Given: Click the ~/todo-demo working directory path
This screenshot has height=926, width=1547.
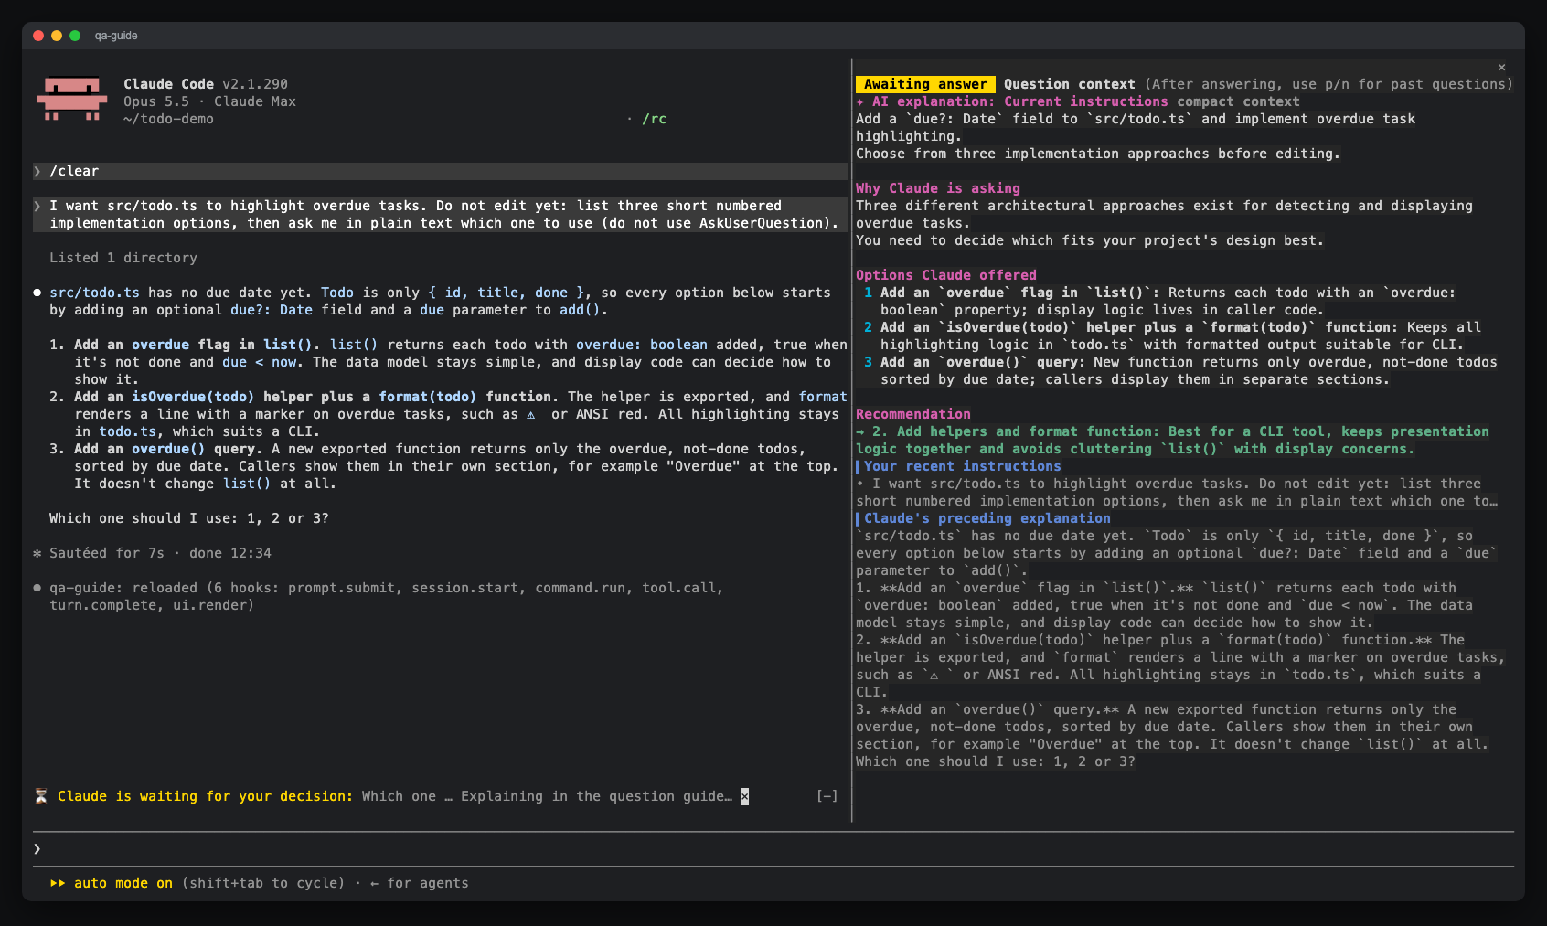Looking at the screenshot, I should point(168,119).
